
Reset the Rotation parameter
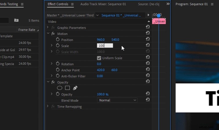click(x=148, y=63)
